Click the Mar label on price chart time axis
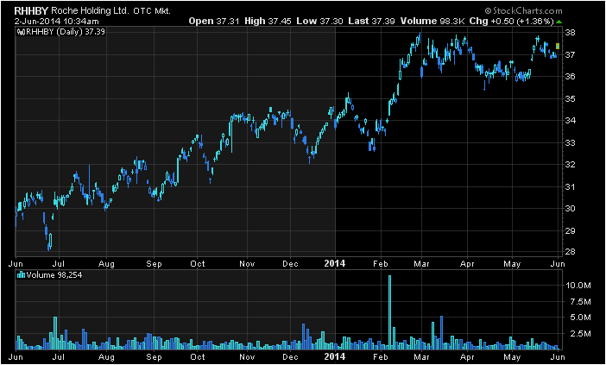The height and width of the screenshot is (365, 606). (421, 264)
